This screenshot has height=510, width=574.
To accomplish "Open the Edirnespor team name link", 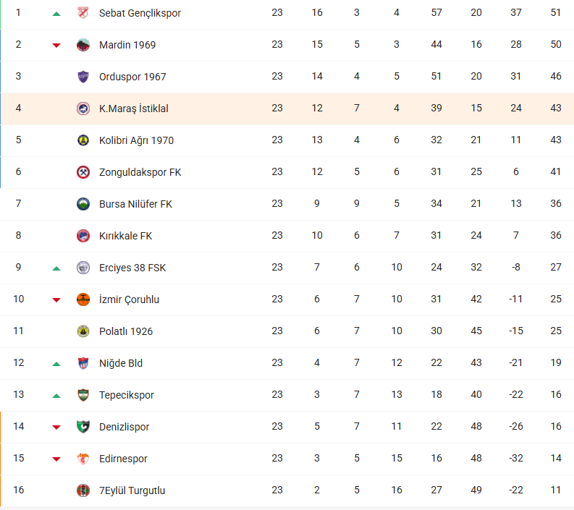I will point(123,459).
